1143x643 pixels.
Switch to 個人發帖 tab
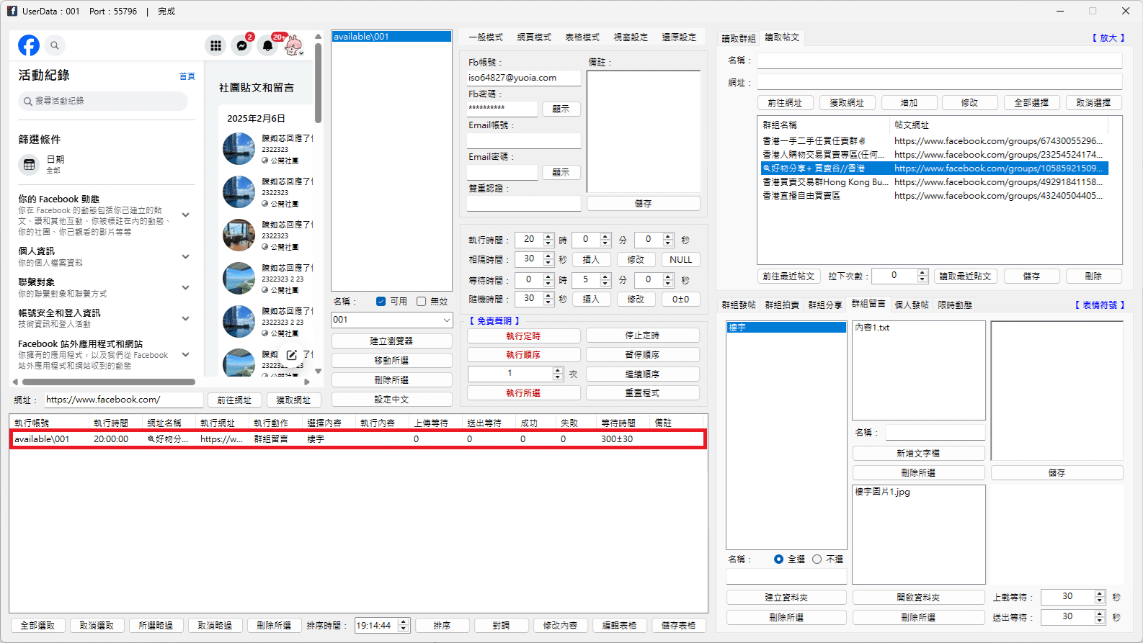(x=912, y=305)
